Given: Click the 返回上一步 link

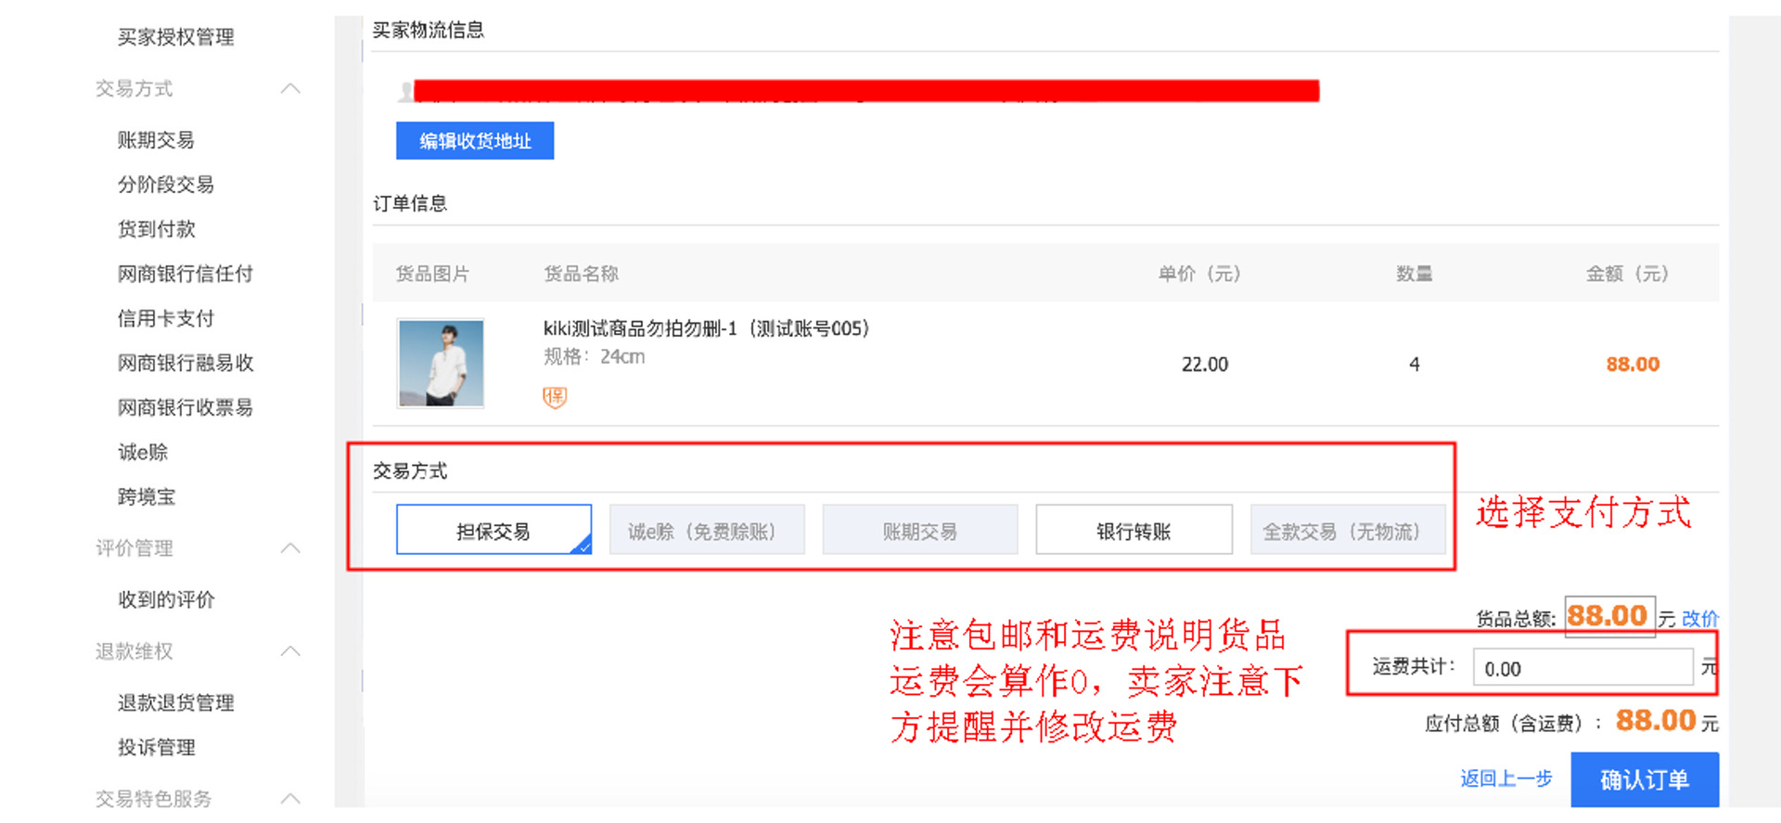Looking at the screenshot, I should (1506, 778).
